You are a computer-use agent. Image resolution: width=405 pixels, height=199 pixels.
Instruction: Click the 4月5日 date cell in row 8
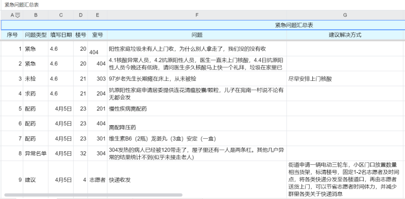61,153
